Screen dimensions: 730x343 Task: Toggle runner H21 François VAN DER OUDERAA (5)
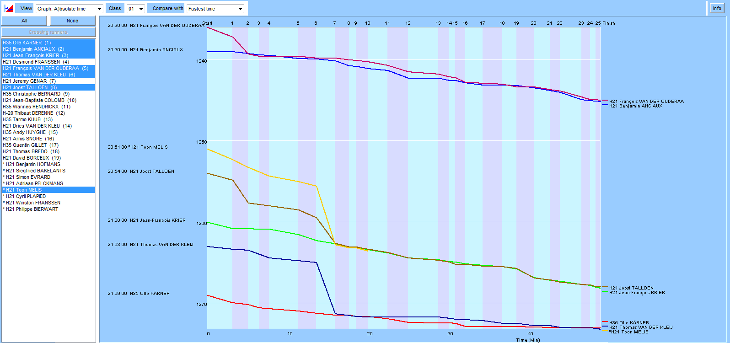point(48,68)
